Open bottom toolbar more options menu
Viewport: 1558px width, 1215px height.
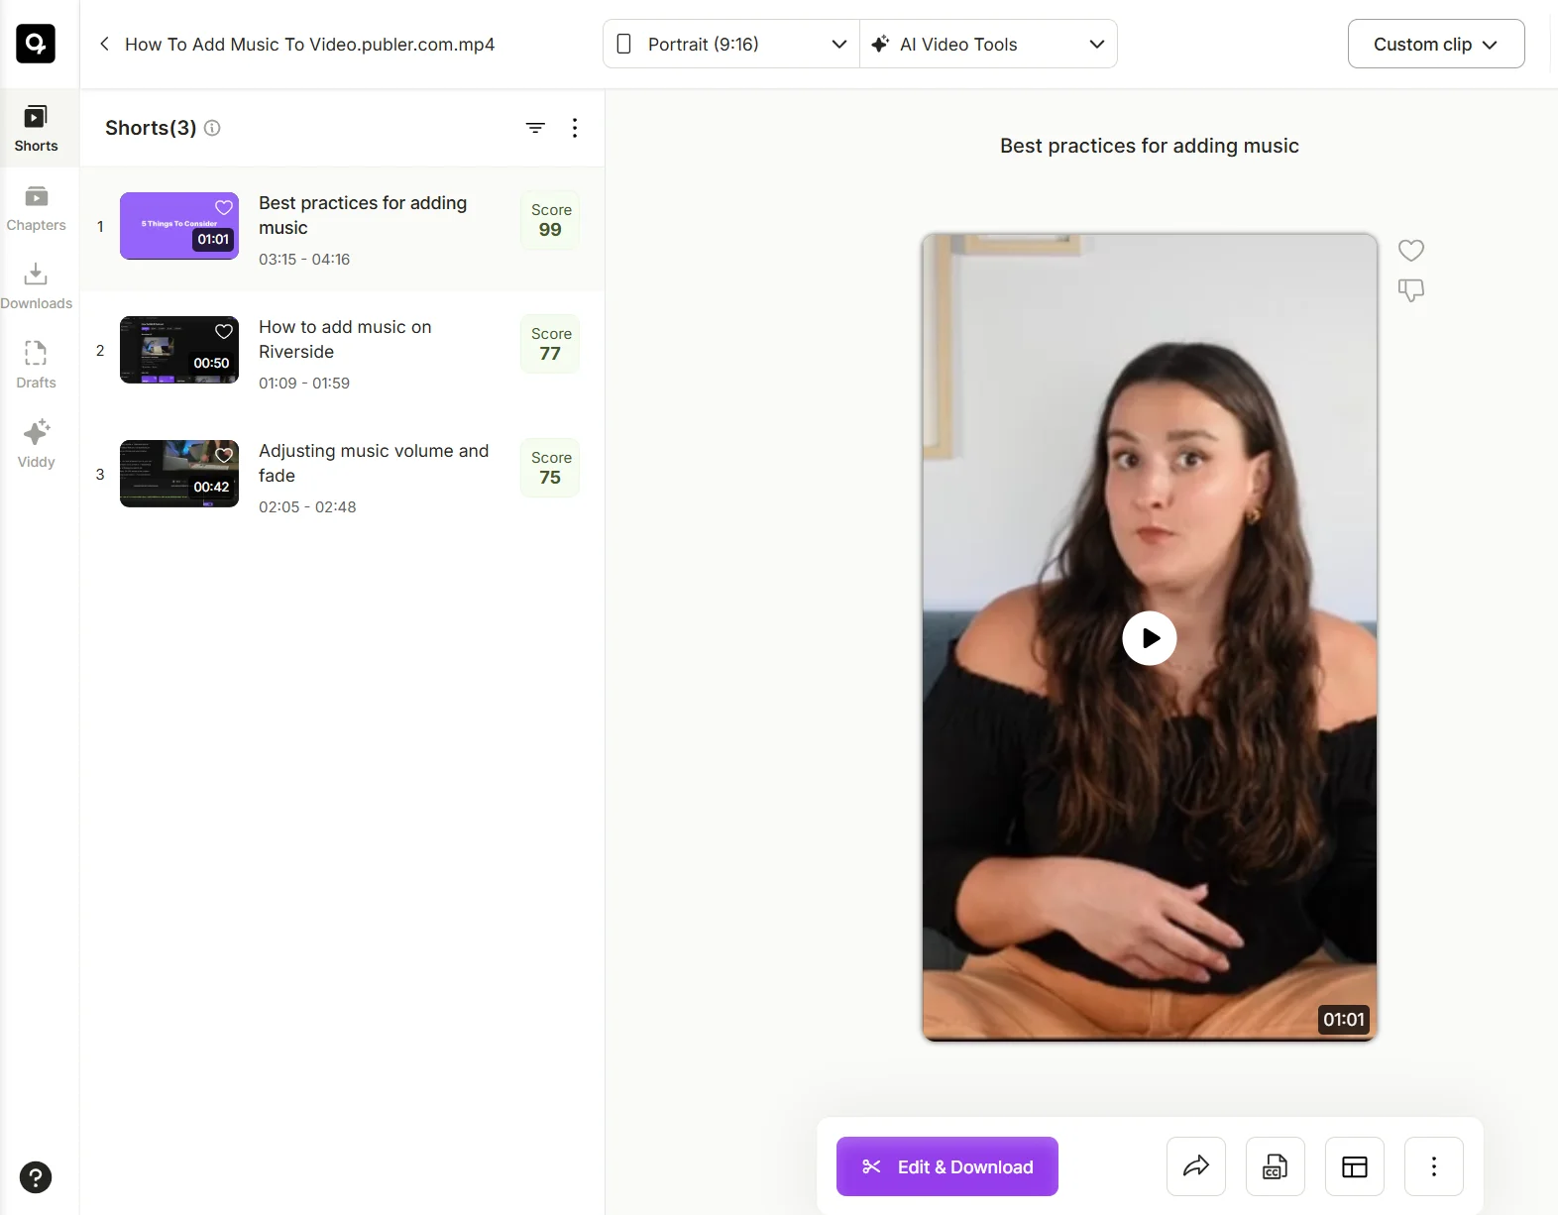coord(1434,1166)
